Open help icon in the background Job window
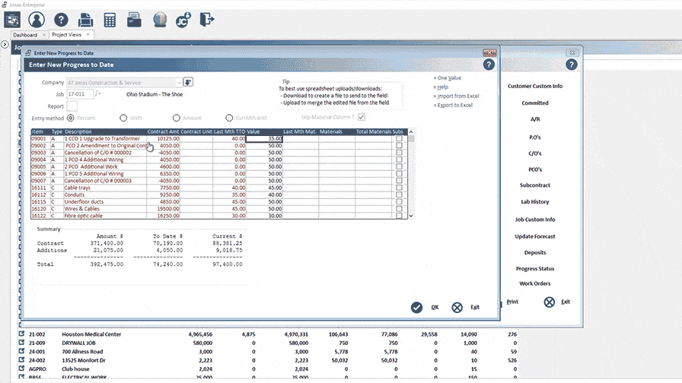 (x=572, y=65)
